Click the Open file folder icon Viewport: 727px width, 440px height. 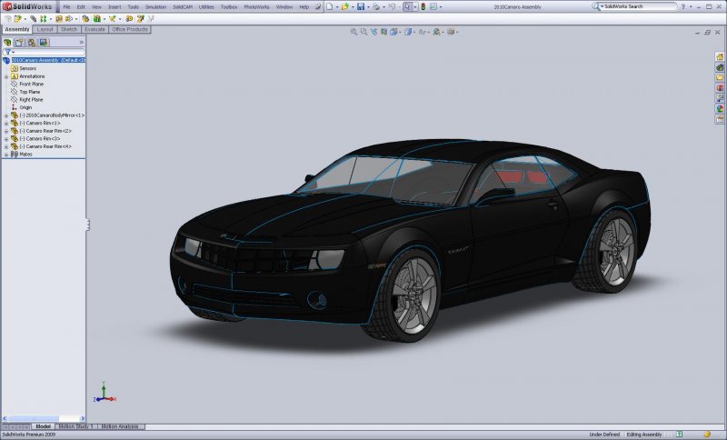pyautogui.click(x=344, y=6)
